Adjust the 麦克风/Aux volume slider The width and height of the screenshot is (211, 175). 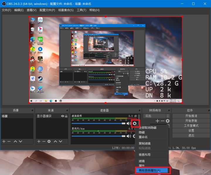point(98,136)
